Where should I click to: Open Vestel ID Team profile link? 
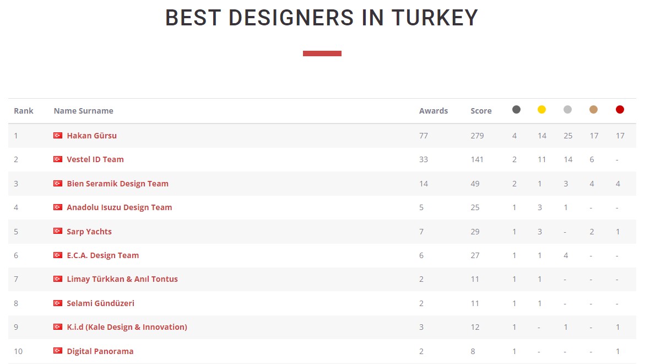pyautogui.click(x=95, y=159)
